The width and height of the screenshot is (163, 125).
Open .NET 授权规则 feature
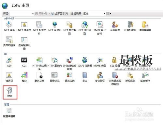coord(69,28)
